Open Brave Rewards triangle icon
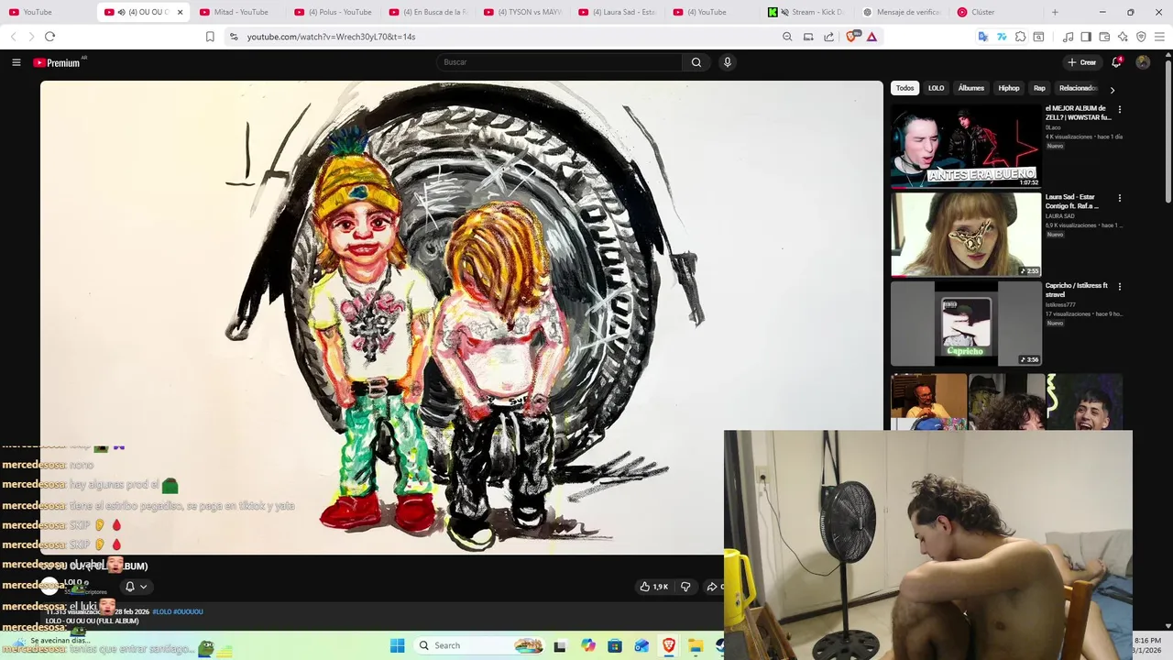This screenshot has width=1173, height=660. pyautogui.click(x=872, y=37)
